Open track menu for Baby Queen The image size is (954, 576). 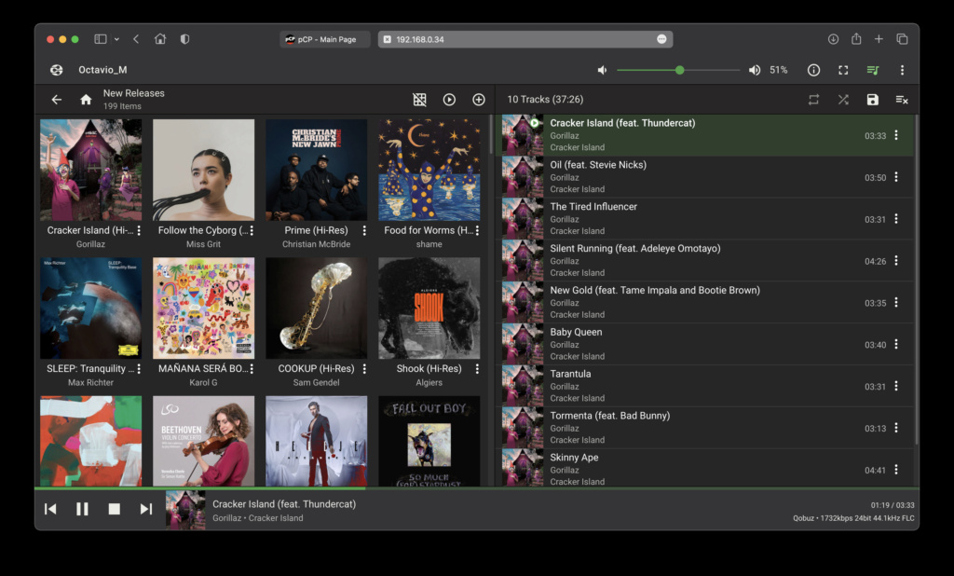click(x=896, y=344)
